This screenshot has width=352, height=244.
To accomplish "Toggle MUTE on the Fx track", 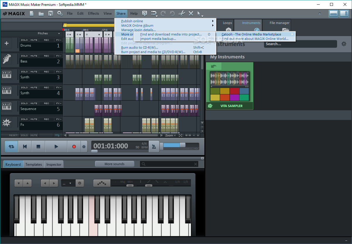I will tap(34, 119).
